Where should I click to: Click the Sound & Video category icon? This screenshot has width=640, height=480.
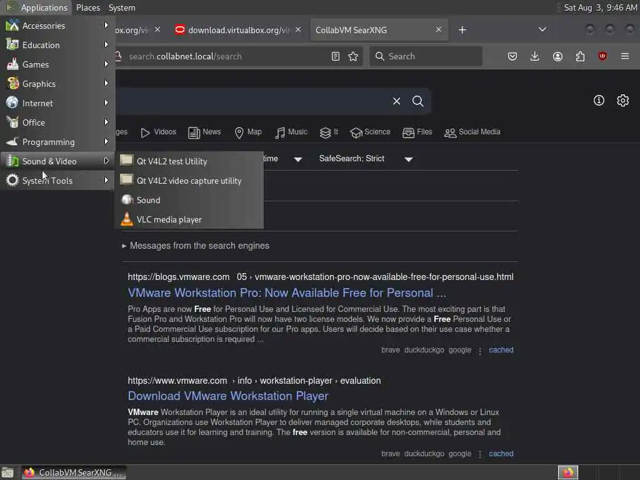[x=12, y=161]
